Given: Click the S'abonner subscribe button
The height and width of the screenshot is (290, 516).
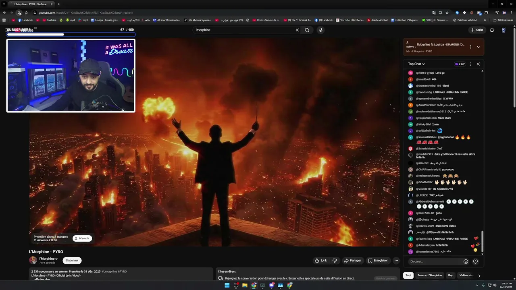Looking at the screenshot, I should (x=72, y=261).
